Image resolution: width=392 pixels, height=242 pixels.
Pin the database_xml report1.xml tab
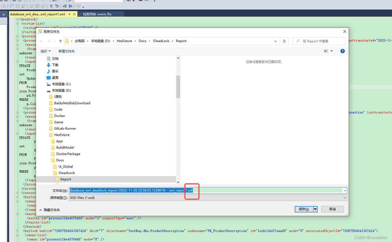click(x=70, y=14)
